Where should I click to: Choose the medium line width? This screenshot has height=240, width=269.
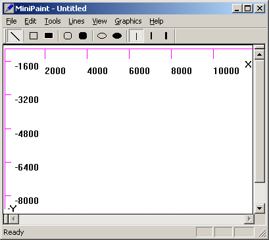151,36
